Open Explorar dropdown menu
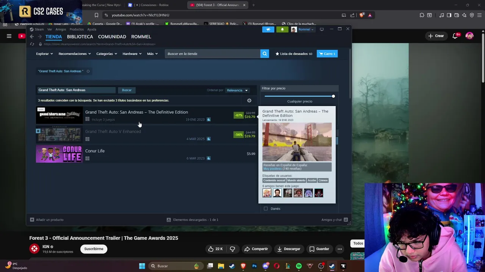 pos(44,54)
